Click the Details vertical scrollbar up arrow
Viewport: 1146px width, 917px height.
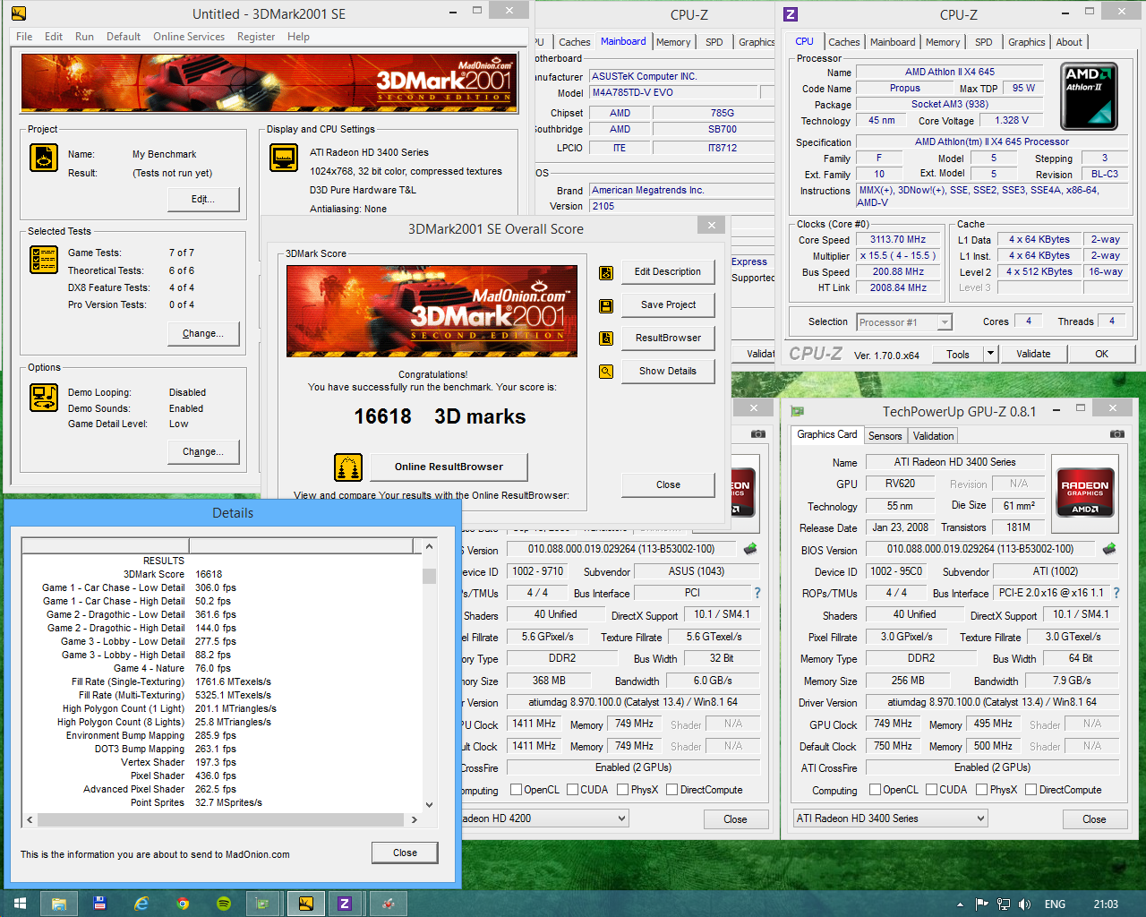tap(429, 546)
